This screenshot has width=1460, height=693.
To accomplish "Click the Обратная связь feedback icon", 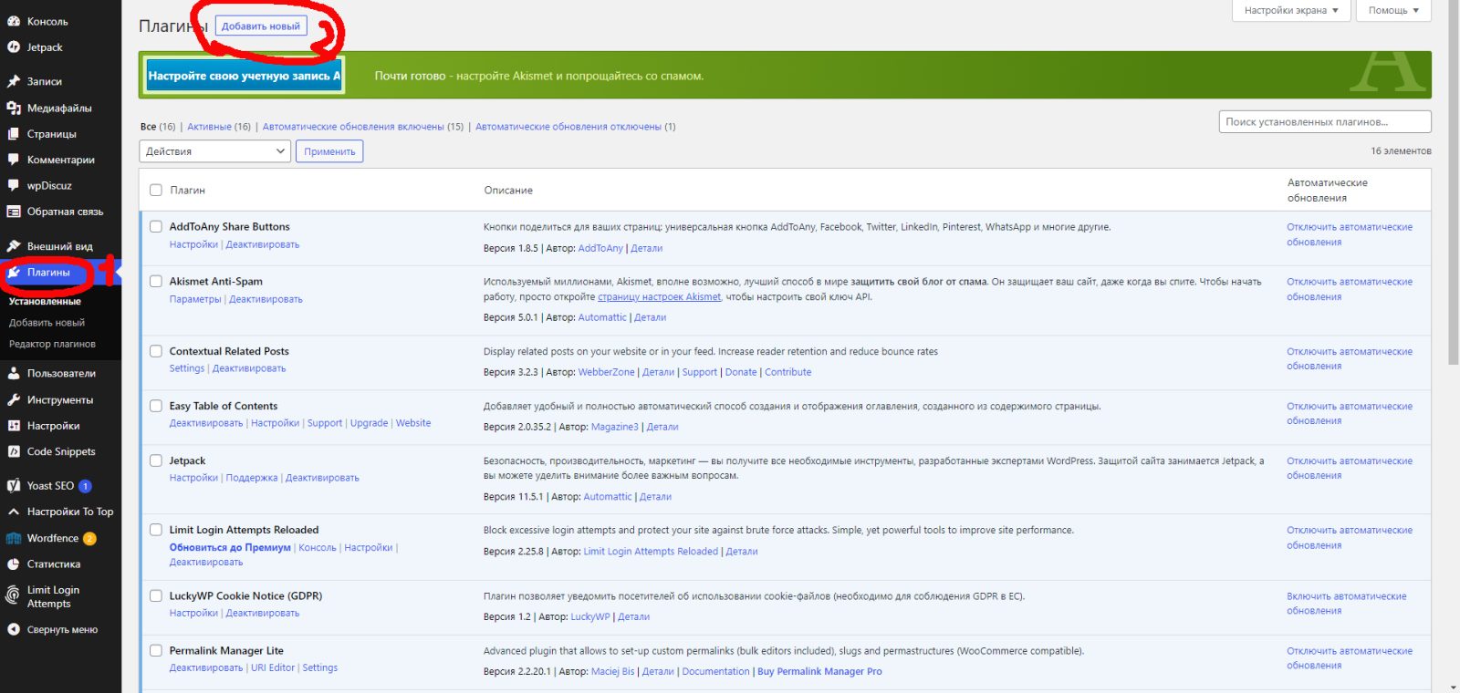I will (x=14, y=212).
